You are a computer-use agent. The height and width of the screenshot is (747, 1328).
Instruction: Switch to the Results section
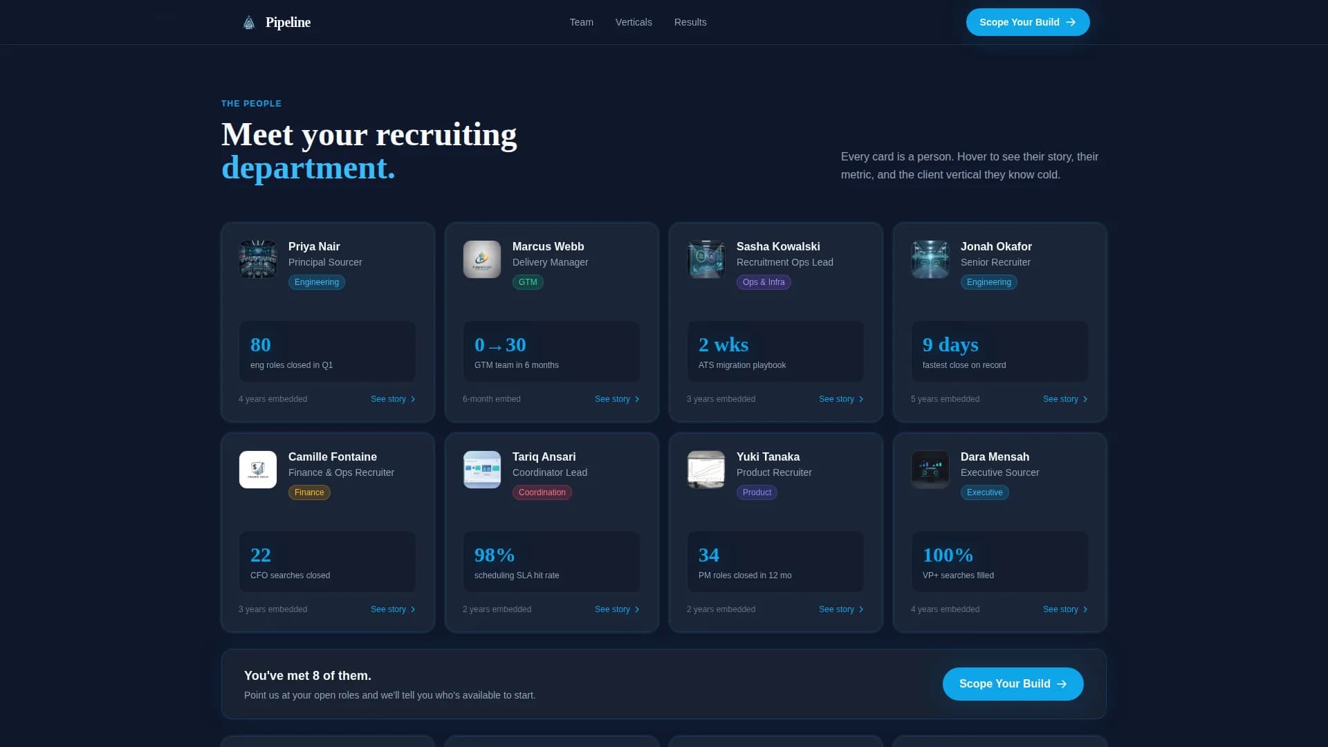[690, 21]
